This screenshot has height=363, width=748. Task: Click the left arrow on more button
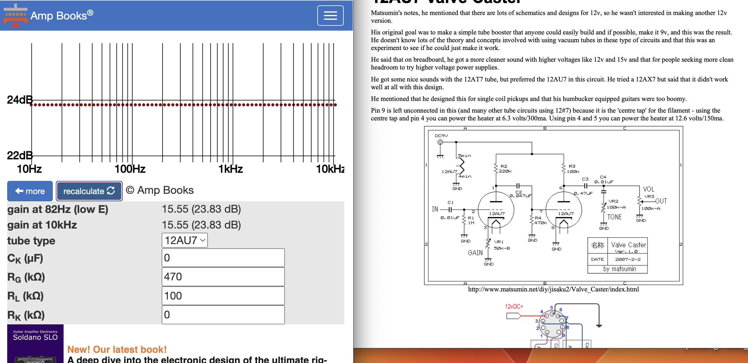(x=19, y=191)
